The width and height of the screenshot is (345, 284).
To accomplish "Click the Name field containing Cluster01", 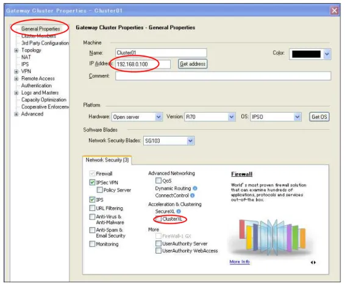I will tap(161, 53).
